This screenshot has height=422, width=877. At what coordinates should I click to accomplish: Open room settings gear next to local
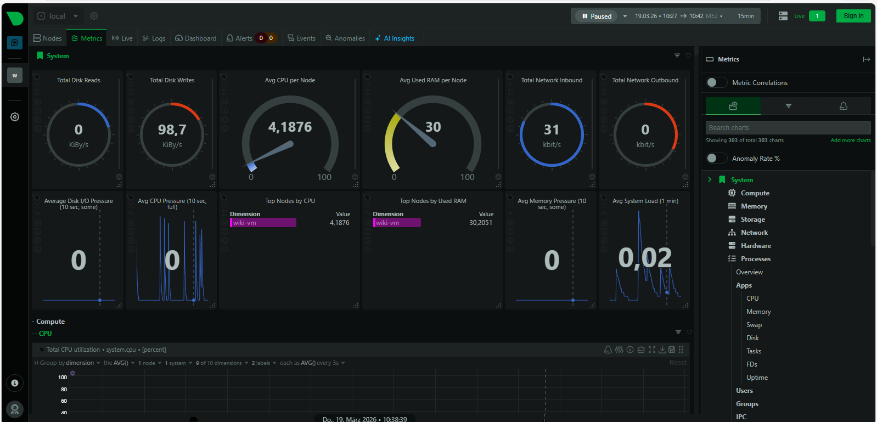94,16
